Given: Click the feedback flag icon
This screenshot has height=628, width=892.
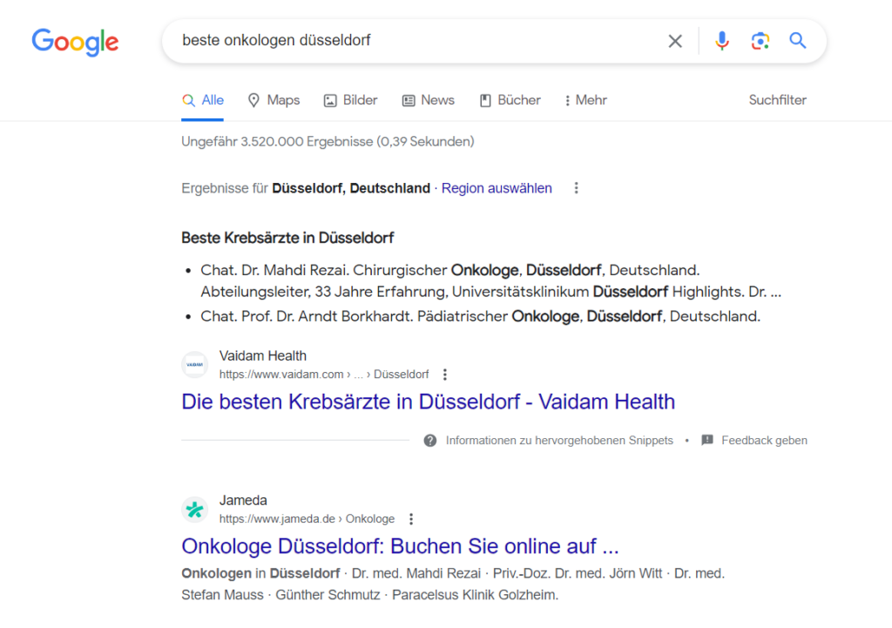Looking at the screenshot, I should point(707,440).
